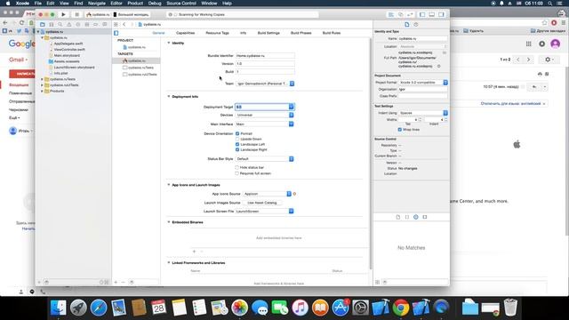Switch to the Capabilities tab
The image size is (569, 320).
(x=186, y=33)
